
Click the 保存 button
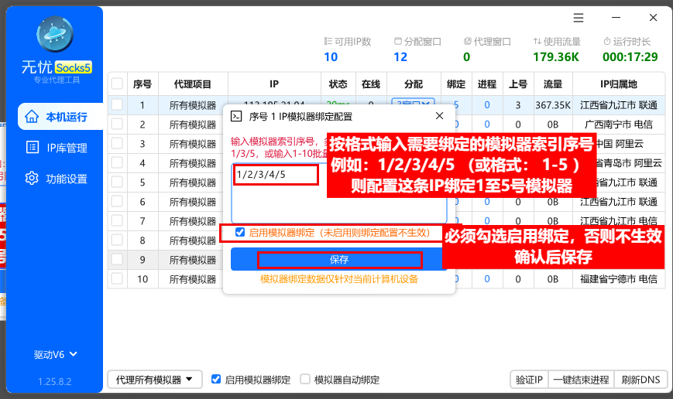(339, 259)
